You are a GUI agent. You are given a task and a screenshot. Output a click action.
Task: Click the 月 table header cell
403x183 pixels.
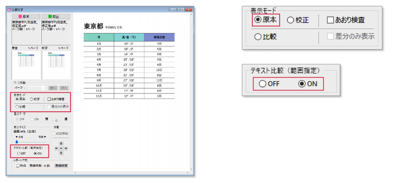(99, 37)
